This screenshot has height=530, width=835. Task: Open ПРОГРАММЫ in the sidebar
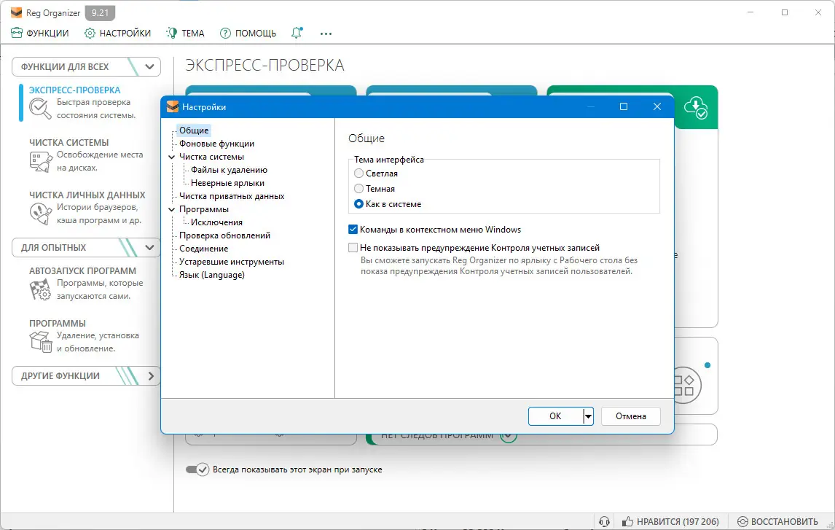point(58,324)
